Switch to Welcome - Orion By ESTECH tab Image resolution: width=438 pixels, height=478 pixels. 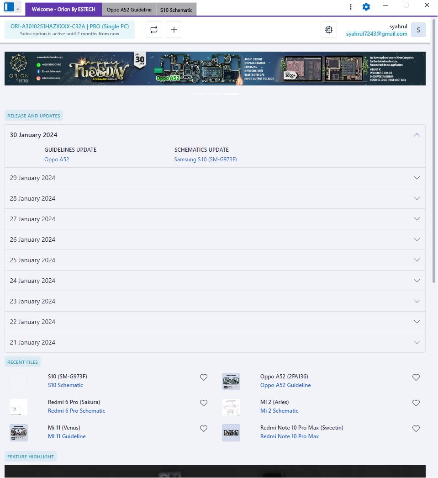63,10
